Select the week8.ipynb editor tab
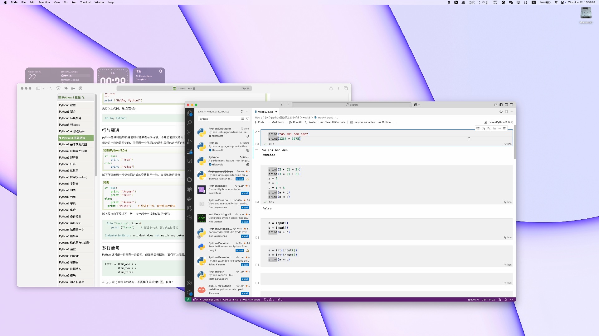This screenshot has height=336, width=599. 265,112
